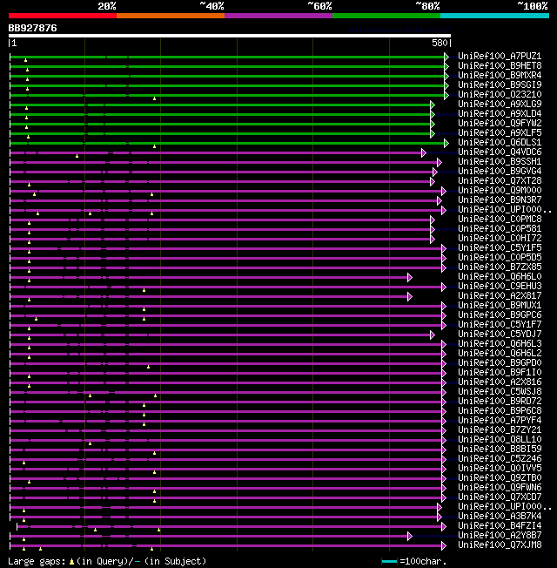Select the UniRef100_B9F1I0 label
Screen dimensions: 557x568
tap(500, 372)
